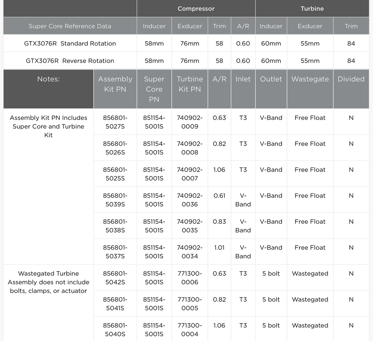Click 60mm in the Standard Rotation row
Screen dimensions: 373x341
(271, 44)
